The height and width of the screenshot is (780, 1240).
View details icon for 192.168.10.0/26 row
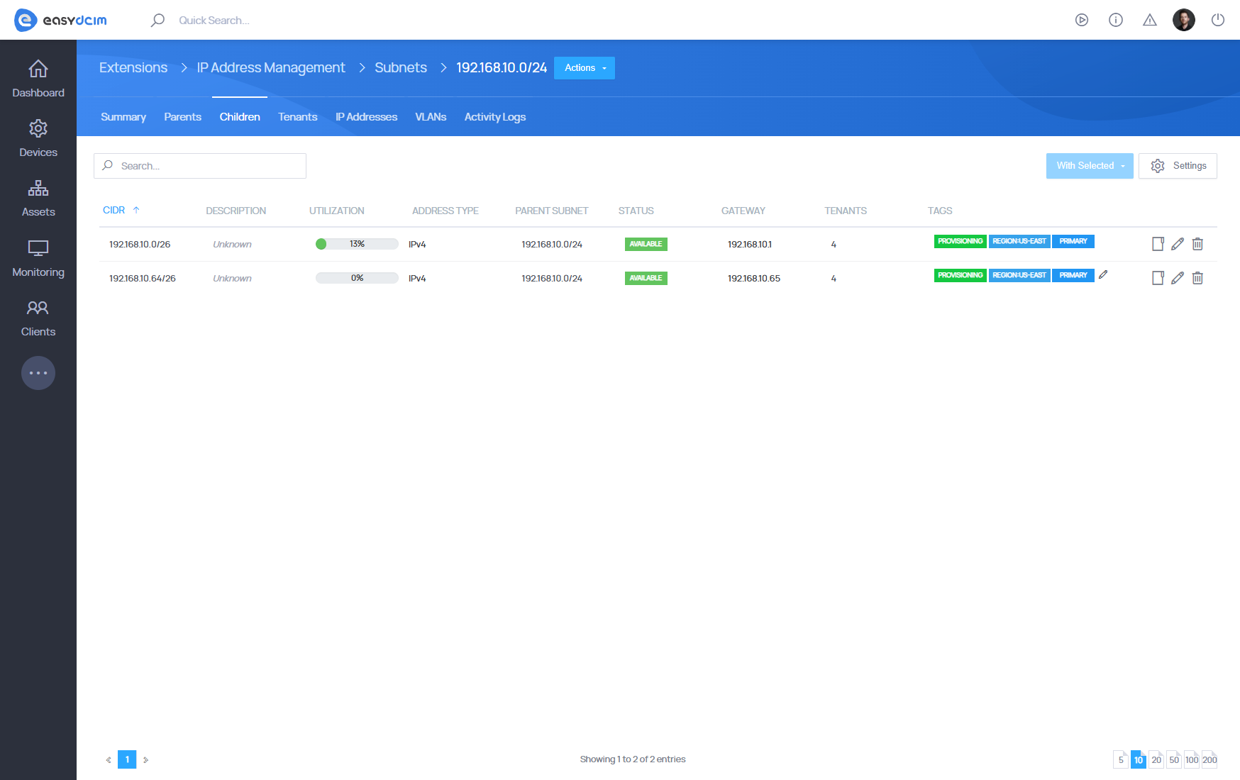pos(1158,244)
